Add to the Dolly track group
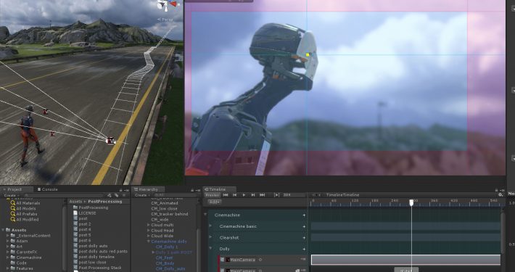Image resolution: width=515 pixels, height=272 pixels. point(304,249)
